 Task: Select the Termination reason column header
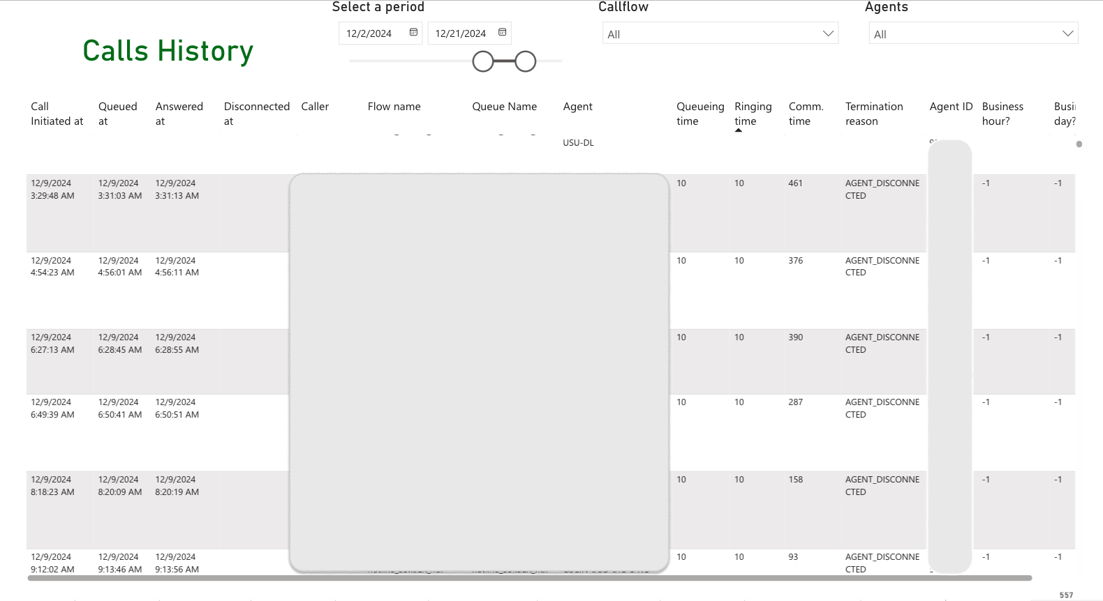click(x=874, y=114)
